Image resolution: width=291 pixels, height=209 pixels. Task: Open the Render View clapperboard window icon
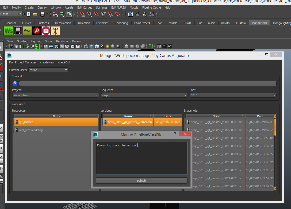130,14
